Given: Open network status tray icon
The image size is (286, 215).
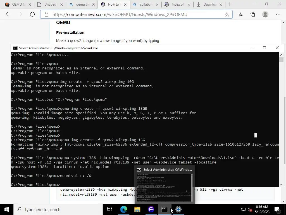Looking at the screenshot, I should [x=243, y=209].
